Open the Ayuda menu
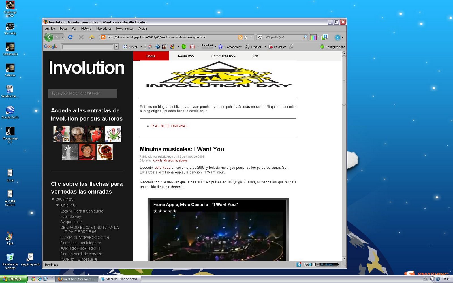Screen dimensions: 453x283 click(x=143, y=29)
